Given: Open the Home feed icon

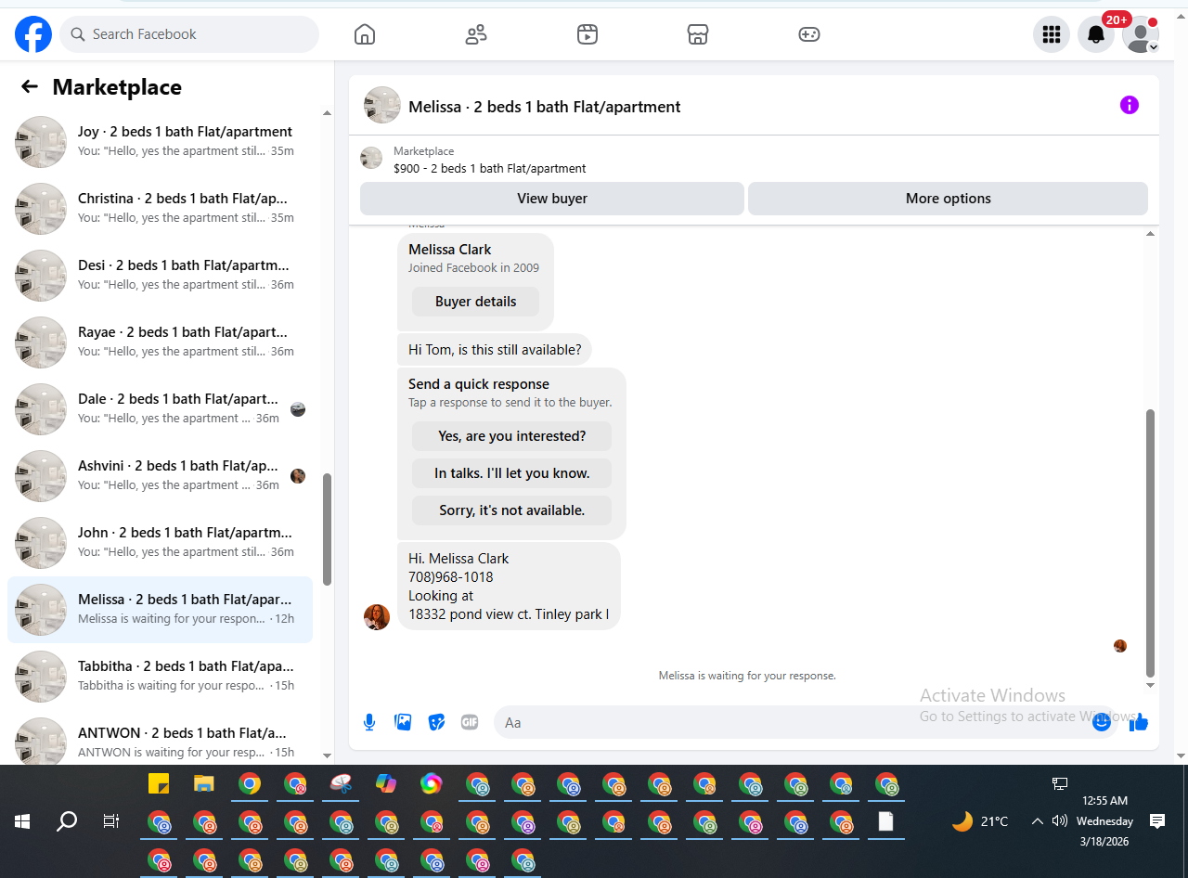Looking at the screenshot, I should pos(365,34).
